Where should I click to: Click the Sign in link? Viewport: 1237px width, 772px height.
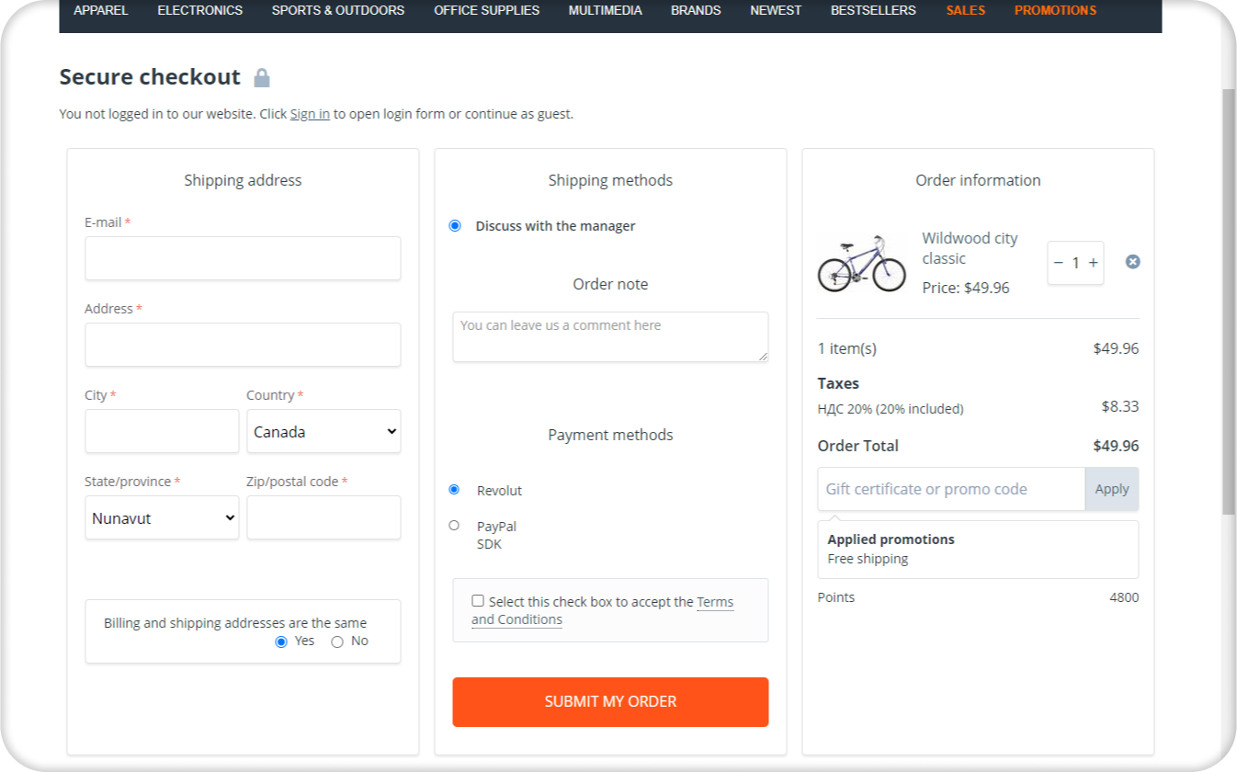310,114
